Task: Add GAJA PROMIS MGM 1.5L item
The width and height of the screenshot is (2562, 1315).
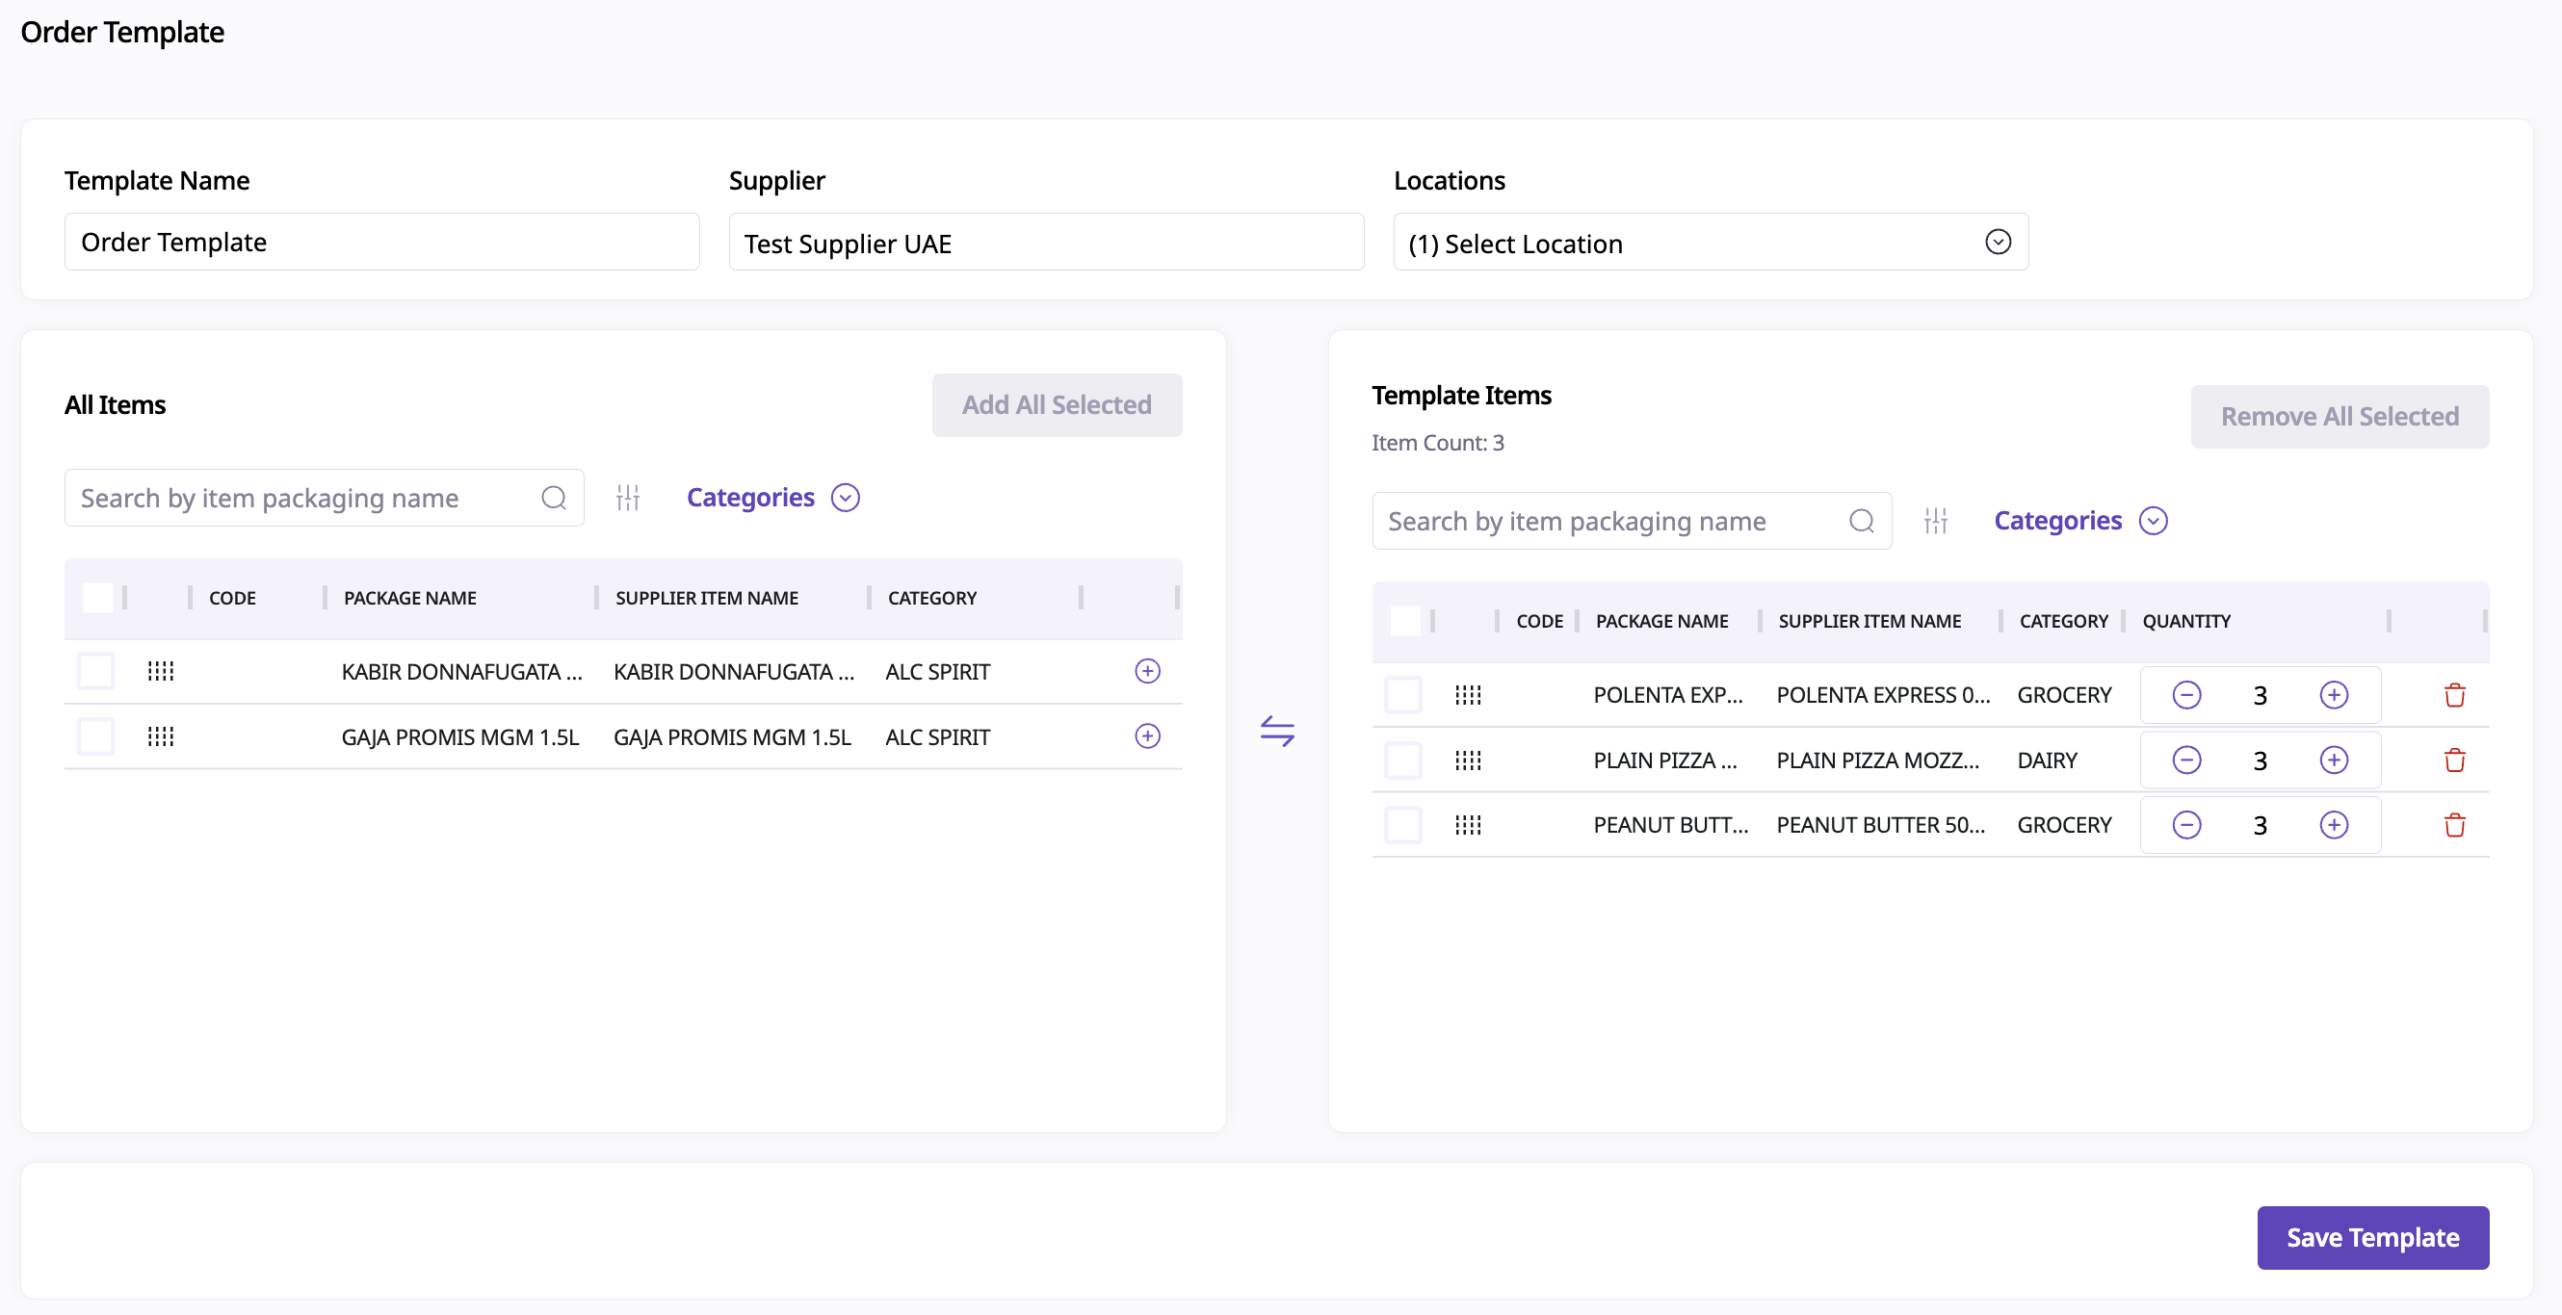Action: tap(1147, 736)
